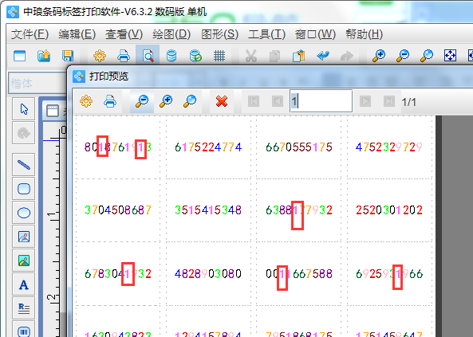
Task: Open the 编辑(E) menu
Action: click(x=77, y=34)
